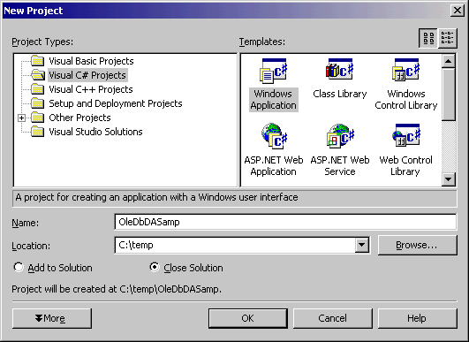Screen dimensions: 469x342
Task: Click the Browse... button
Action: [x=418, y=245]
